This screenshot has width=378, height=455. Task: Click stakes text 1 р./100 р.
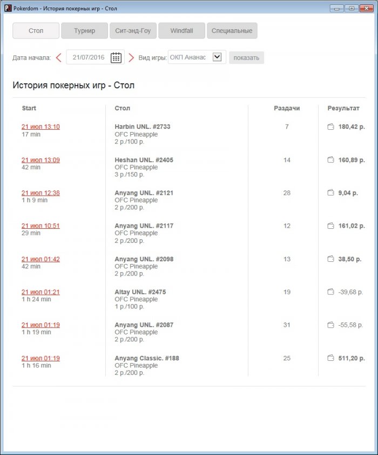[130, 307]
